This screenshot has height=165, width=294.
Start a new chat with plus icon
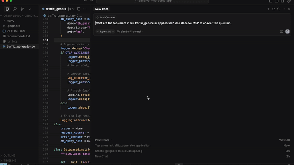(x=268, y=9)
